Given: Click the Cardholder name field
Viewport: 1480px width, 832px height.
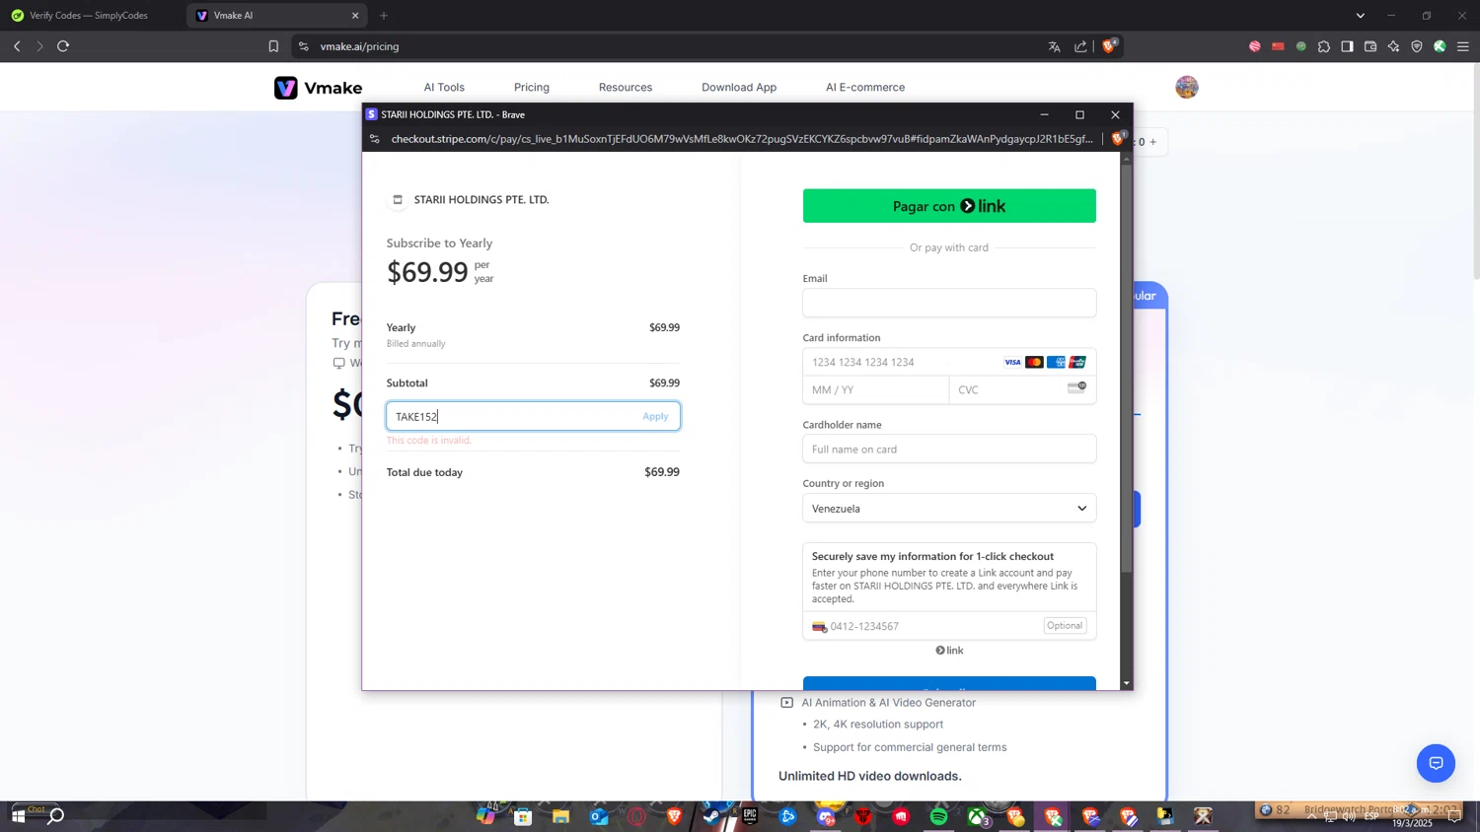Looking at the screenshot, I should point(949,450).
